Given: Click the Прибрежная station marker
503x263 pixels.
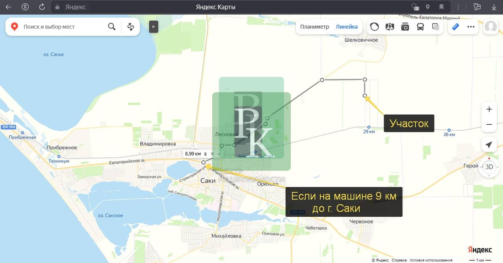Looking at the screenshot, I should tap(22, 133).
